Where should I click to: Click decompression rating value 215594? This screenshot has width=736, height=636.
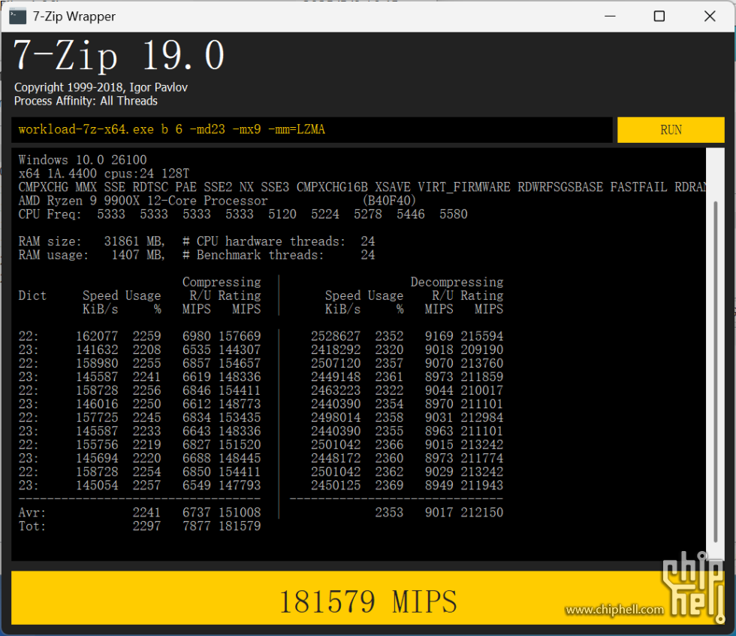(482, 336)
